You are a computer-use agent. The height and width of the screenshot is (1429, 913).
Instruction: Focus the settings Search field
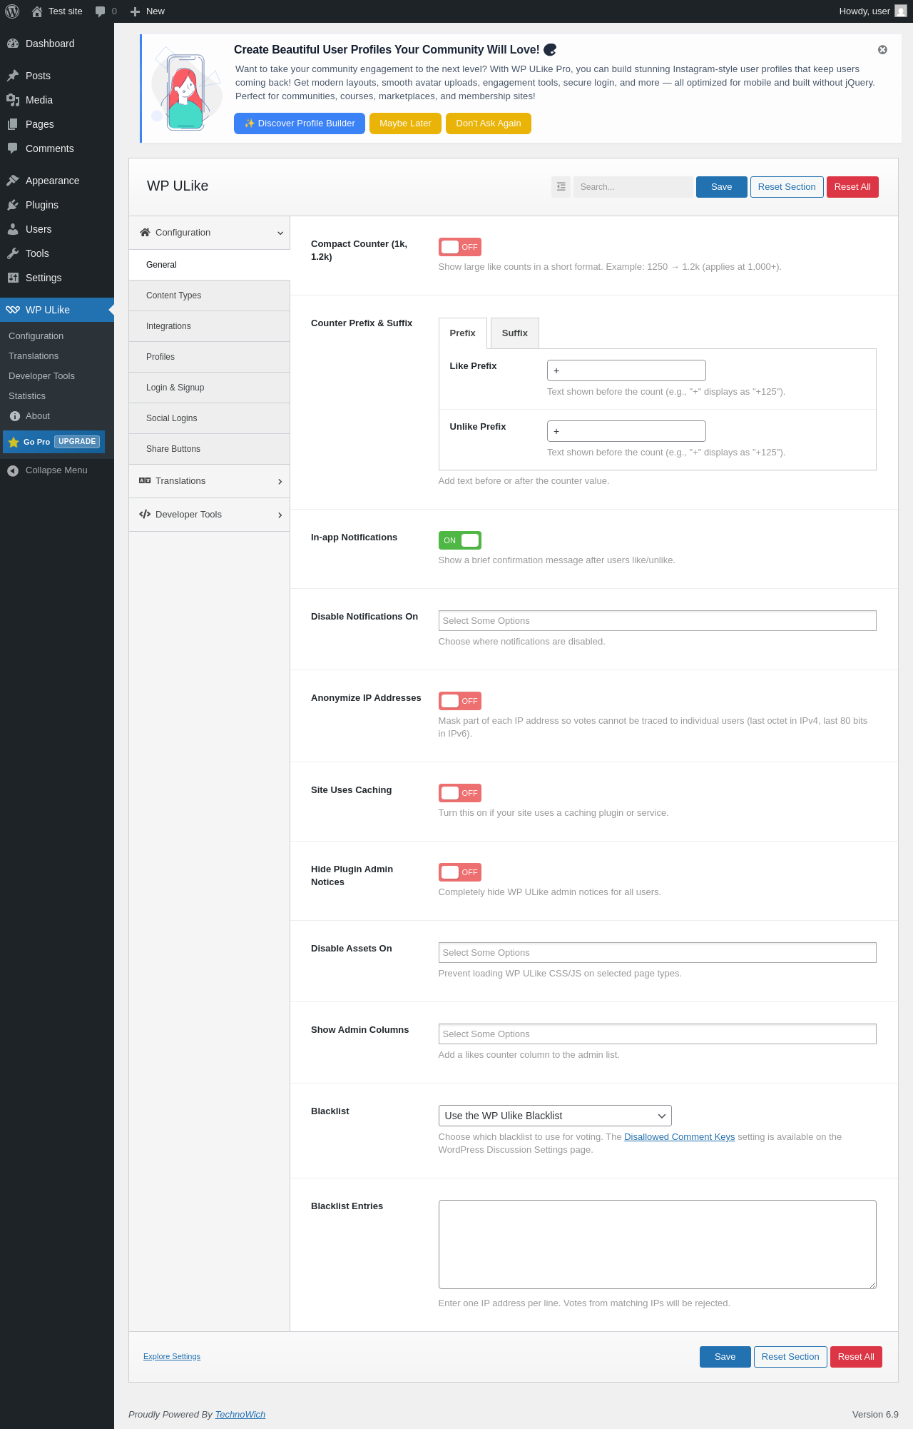(633, 187)
